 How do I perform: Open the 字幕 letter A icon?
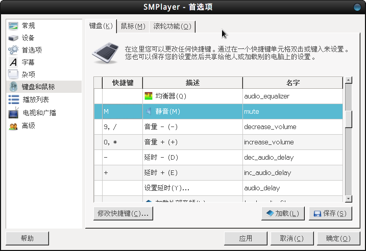[x=13, y=62]
